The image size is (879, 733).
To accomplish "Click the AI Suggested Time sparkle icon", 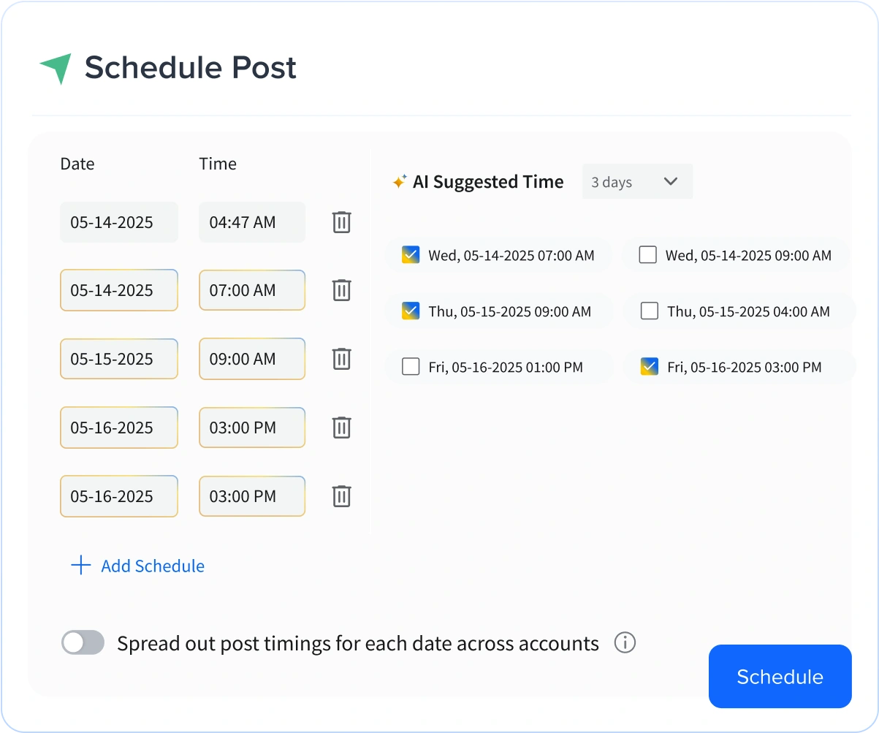I will (399, 182).
